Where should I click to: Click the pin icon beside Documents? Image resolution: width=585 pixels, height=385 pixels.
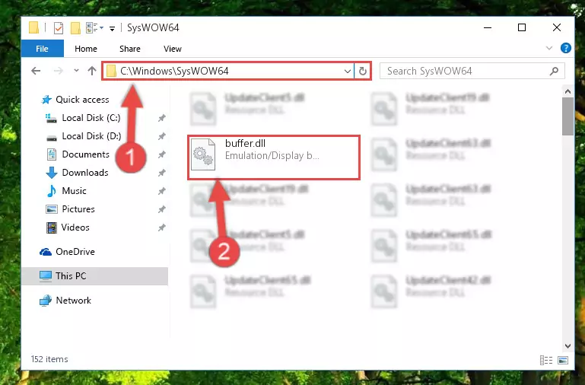click(161, 154)
